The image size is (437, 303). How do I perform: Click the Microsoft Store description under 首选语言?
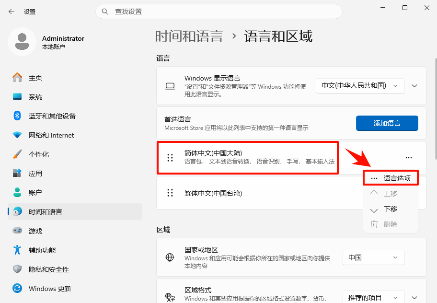(236, 128)
